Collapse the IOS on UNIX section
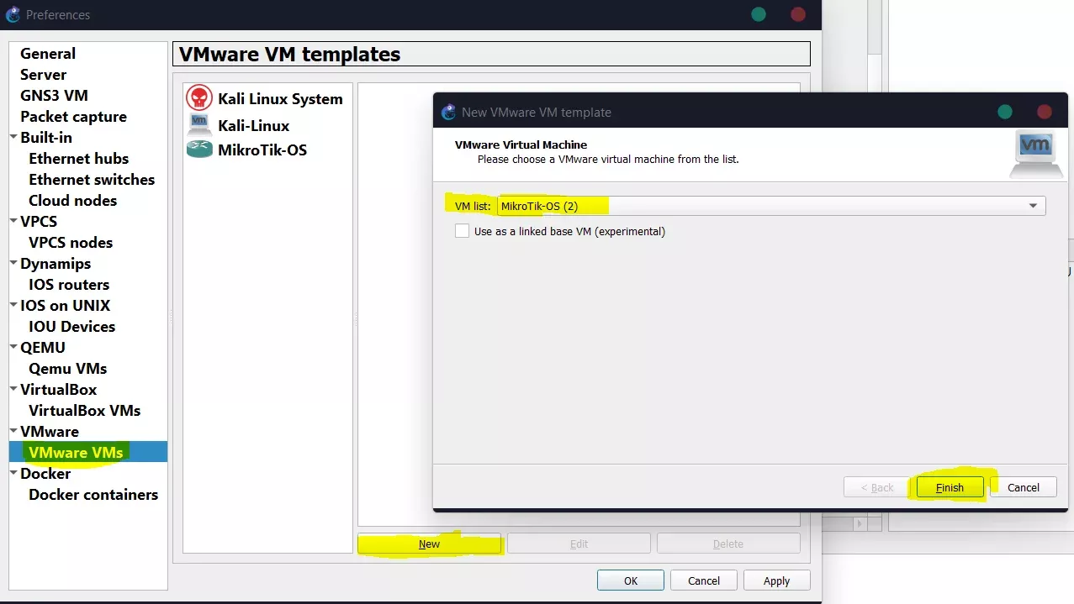The width and height of the screenshot is (1074, 604). click(13, 305)
